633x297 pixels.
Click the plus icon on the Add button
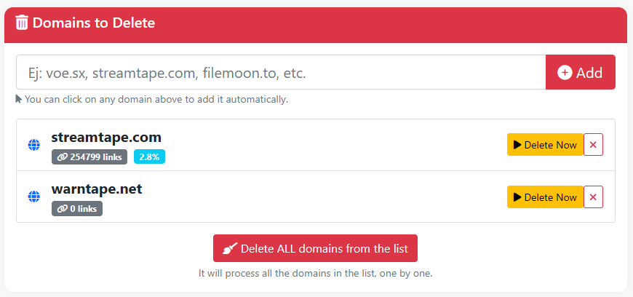pyautogui.click(x=565, y=73)
